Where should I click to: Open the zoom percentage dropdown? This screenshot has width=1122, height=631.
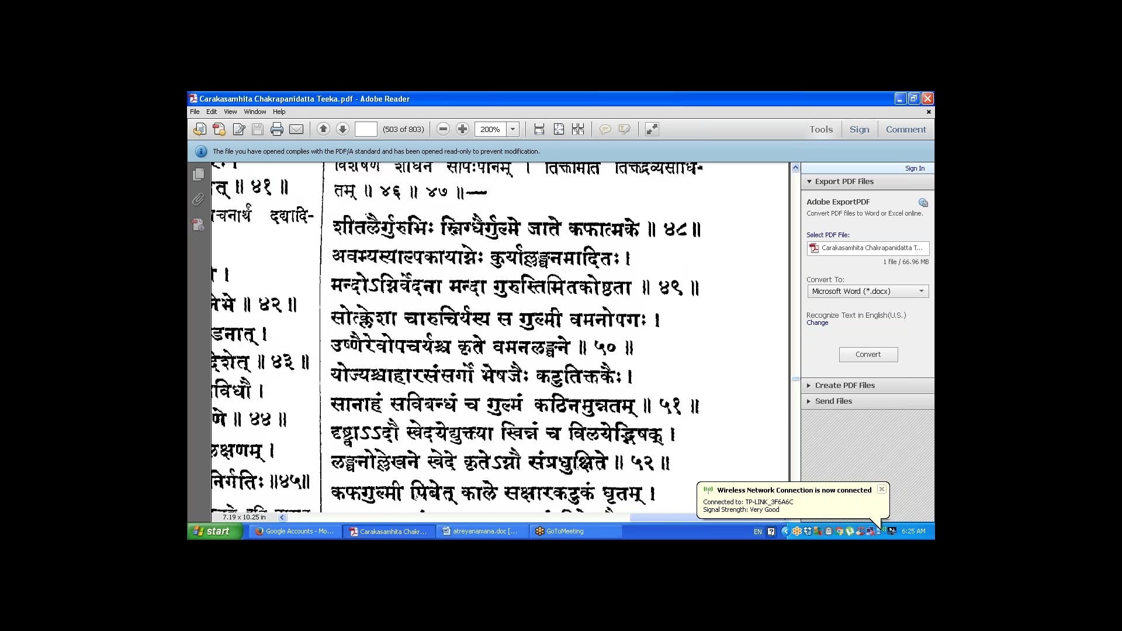click(512, 129)
